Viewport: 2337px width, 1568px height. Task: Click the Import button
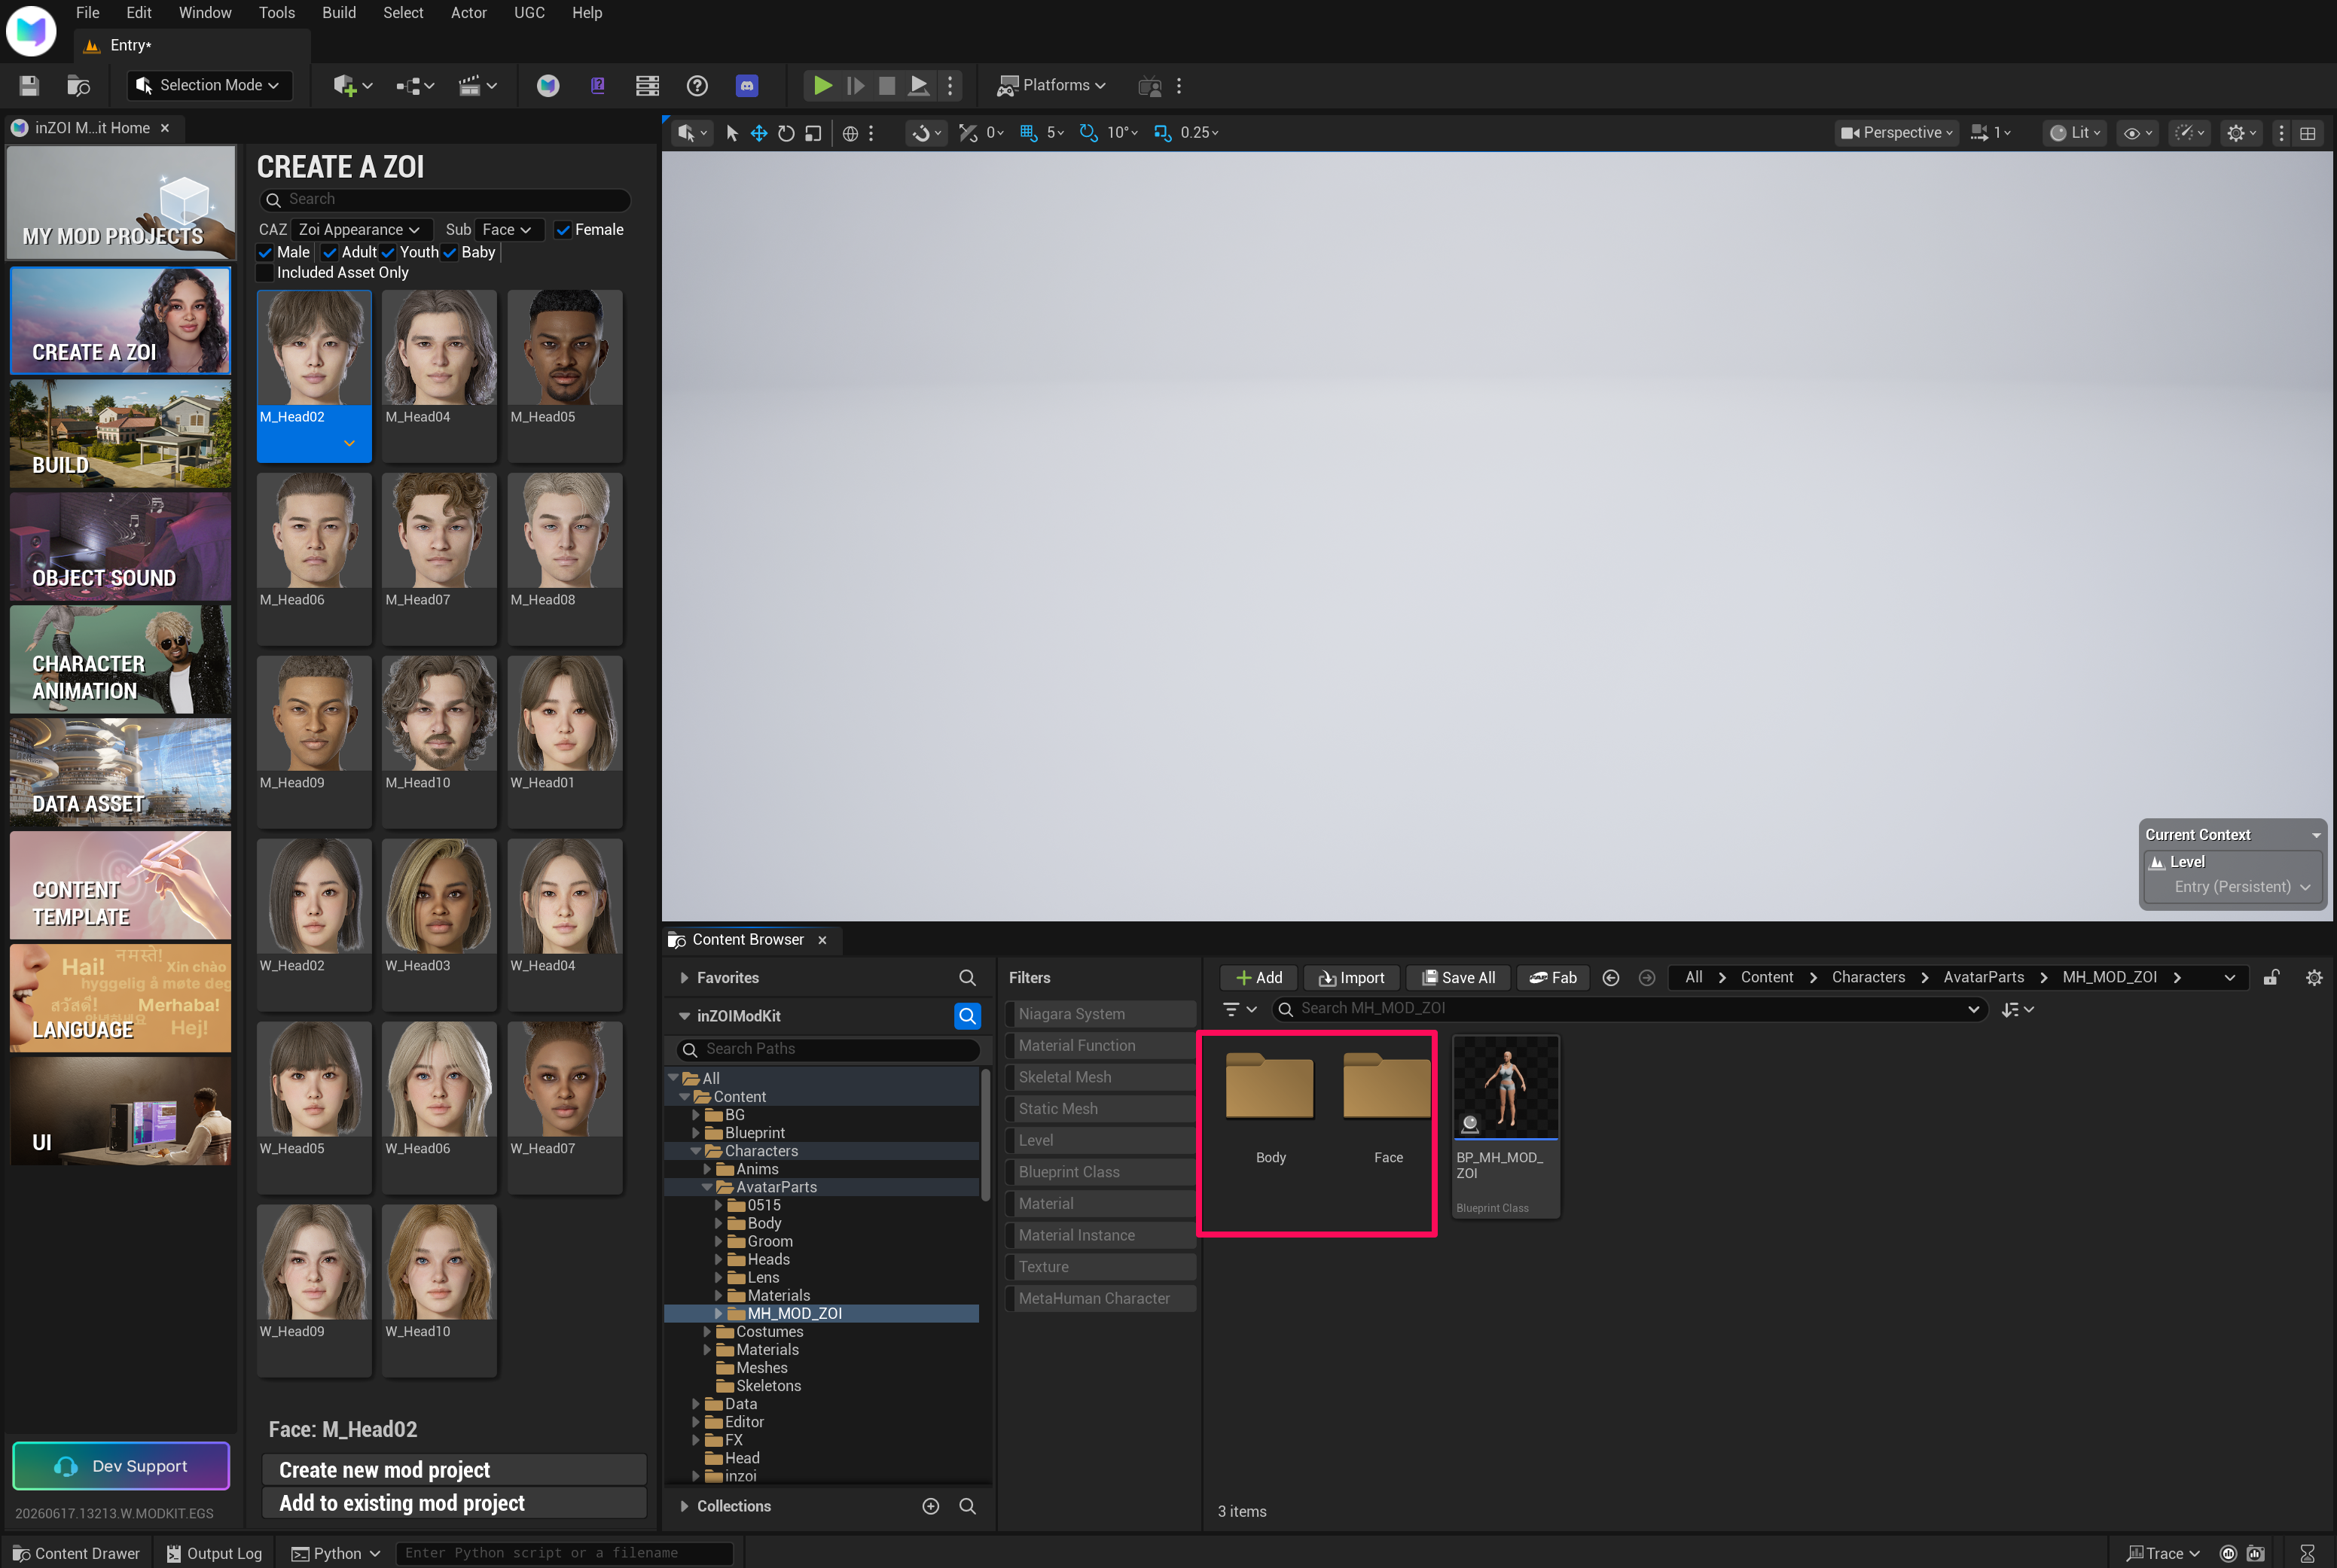click(1352, 978)
